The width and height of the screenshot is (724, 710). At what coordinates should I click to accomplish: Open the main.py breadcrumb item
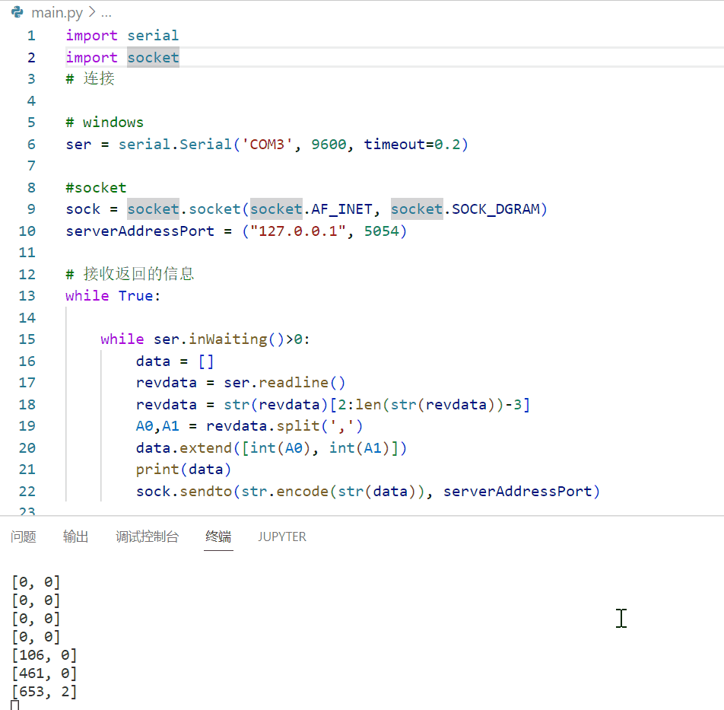[57, 13]
